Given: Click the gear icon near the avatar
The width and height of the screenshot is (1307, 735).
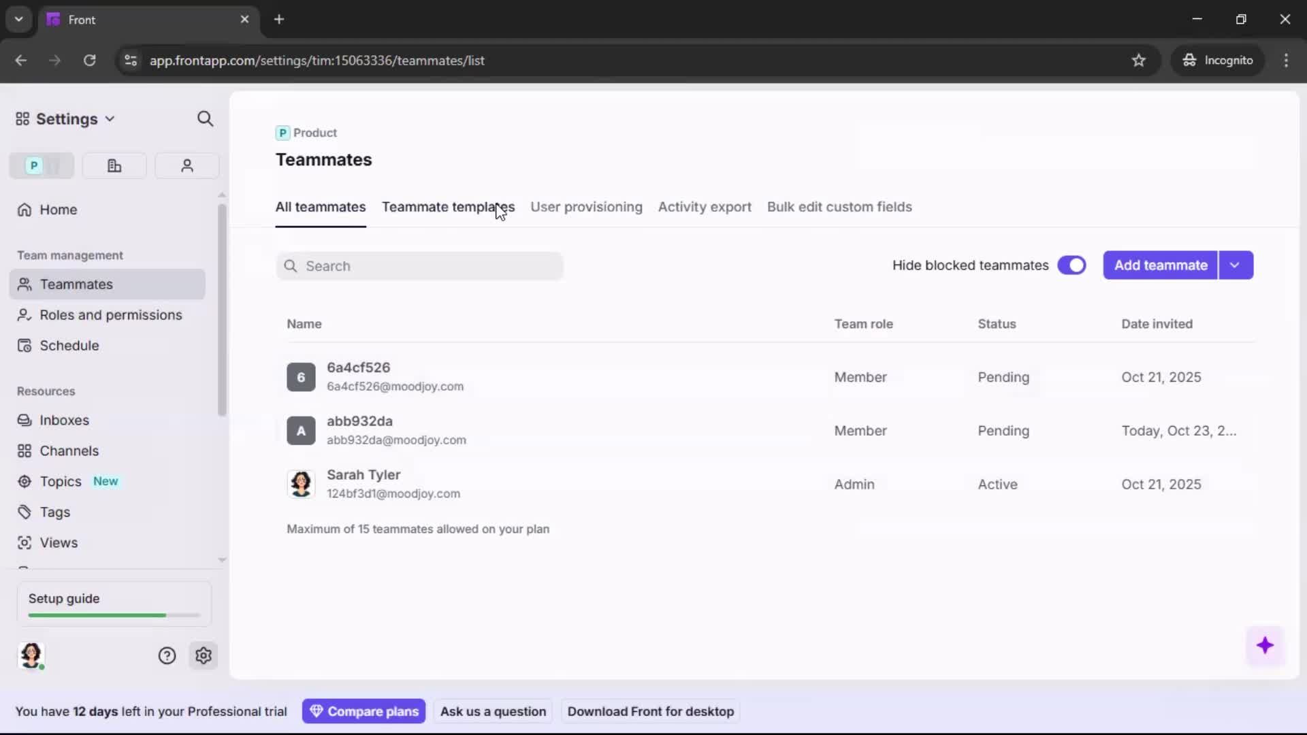Looking at the screenshot, I should tap(204, 655).
